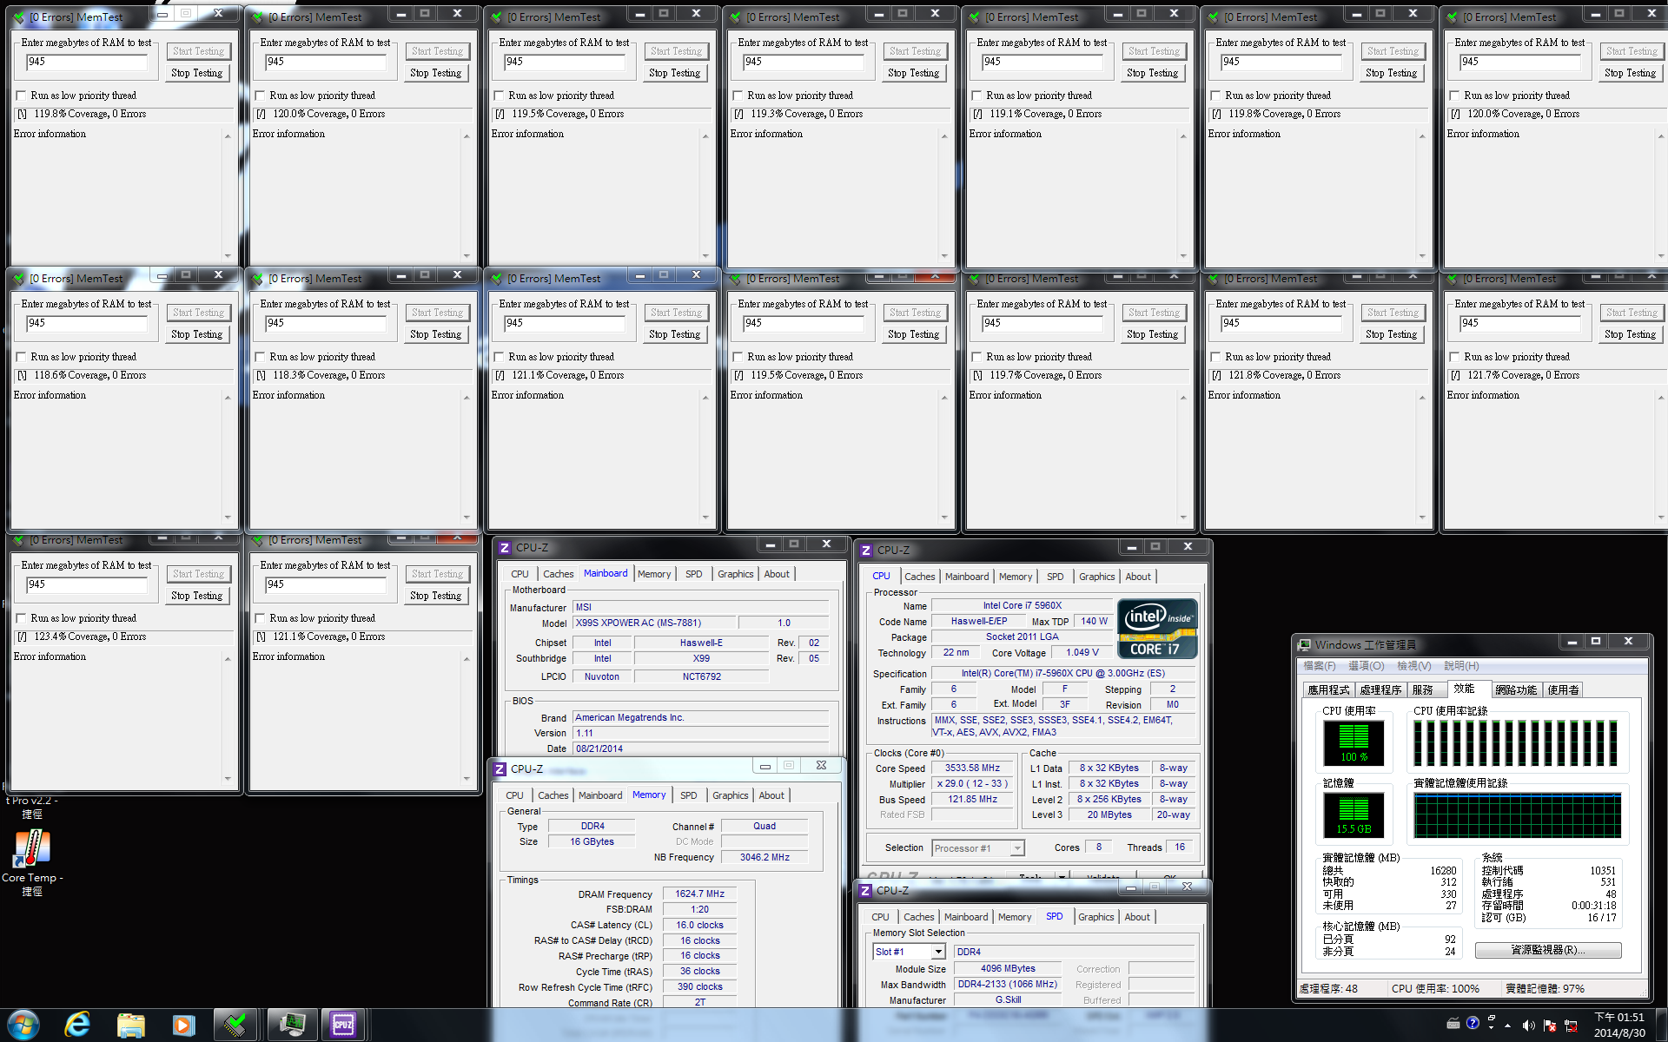Screen dimensions: 1668x1042
Task: Tick low priority thread in the 119.7% Coverage MemTest
Action: 976,357
